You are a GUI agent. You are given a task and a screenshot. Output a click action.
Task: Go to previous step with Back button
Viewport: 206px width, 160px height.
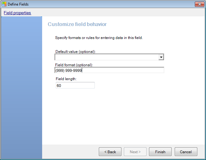tap(110, 152)
